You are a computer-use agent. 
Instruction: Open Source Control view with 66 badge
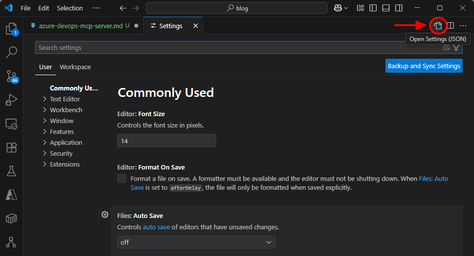11,76
